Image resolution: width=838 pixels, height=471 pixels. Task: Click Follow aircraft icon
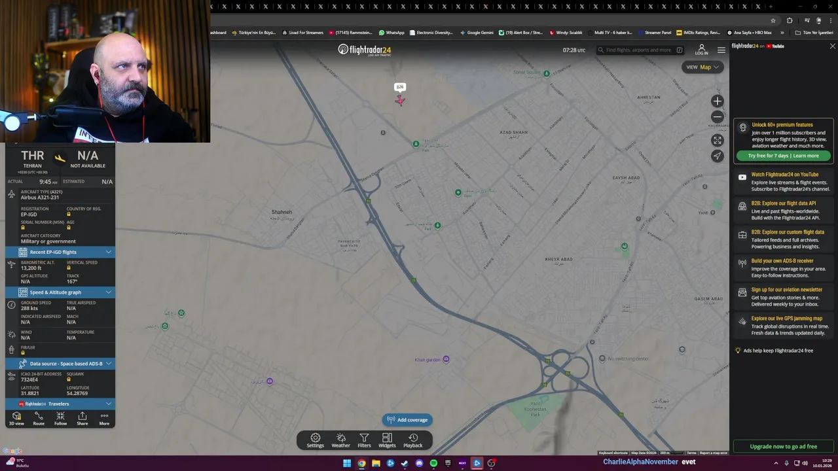[x=60, y=419]
